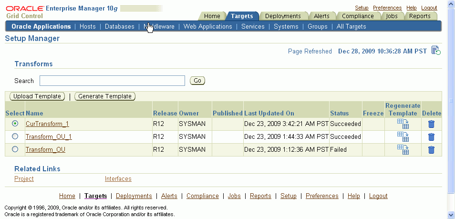Open the Transform_OU link
455x219 pixels.
pos(46,149)
